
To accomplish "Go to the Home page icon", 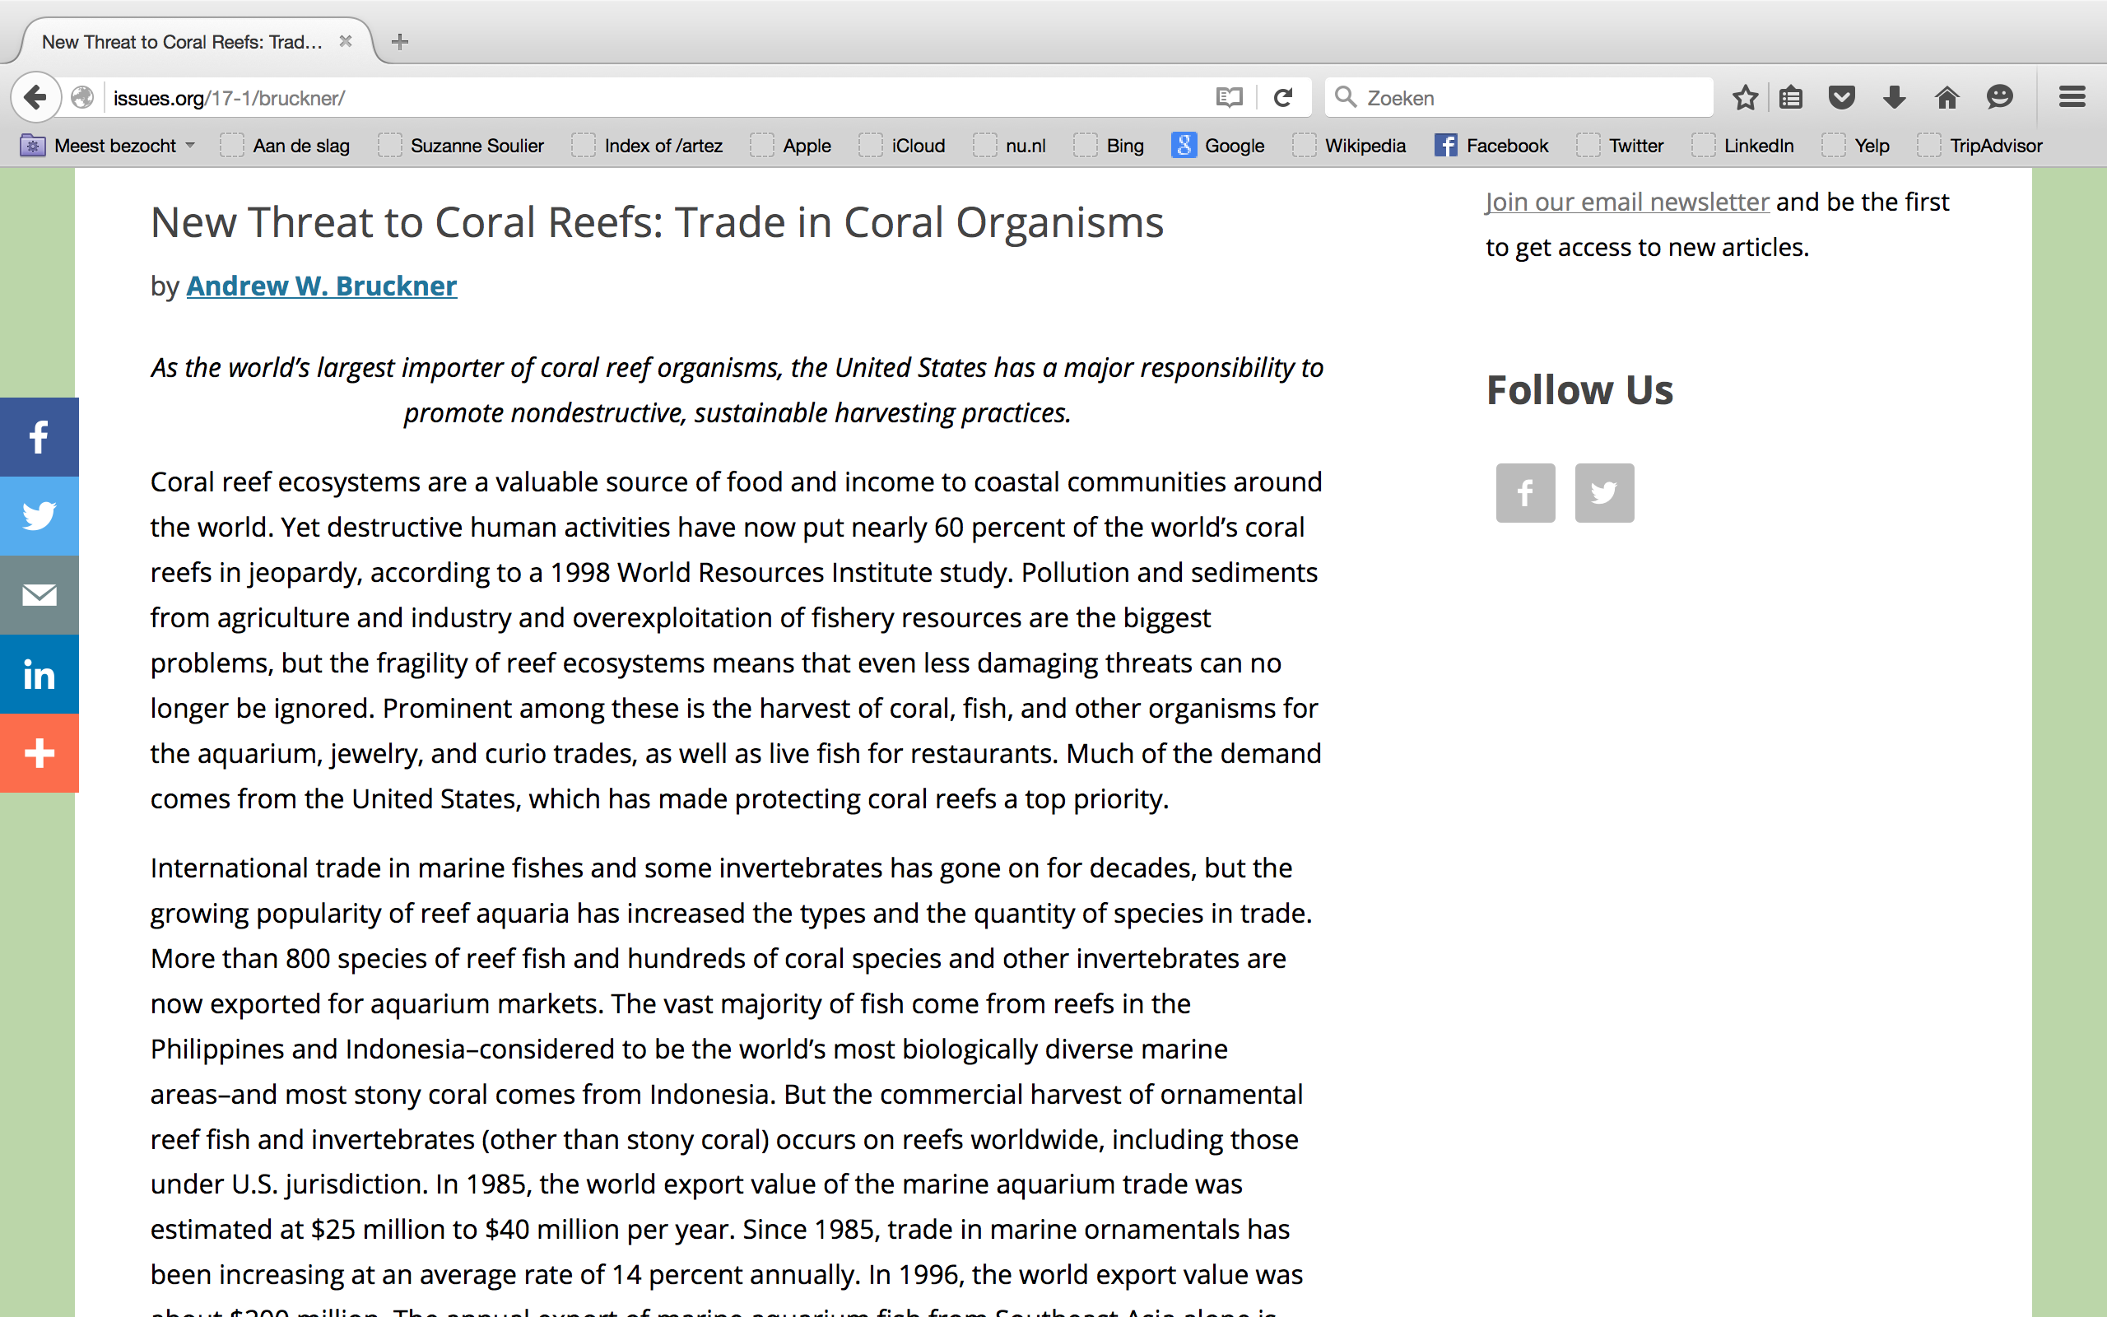I will (x=1947, y=98).
